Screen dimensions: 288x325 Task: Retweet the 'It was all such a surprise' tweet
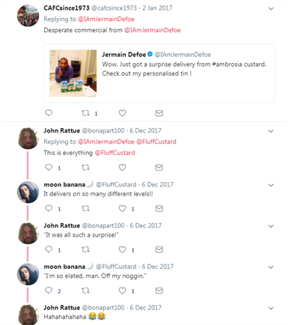pos(85,249)
